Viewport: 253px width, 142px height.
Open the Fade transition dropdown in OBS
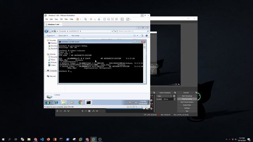(164, 96)
